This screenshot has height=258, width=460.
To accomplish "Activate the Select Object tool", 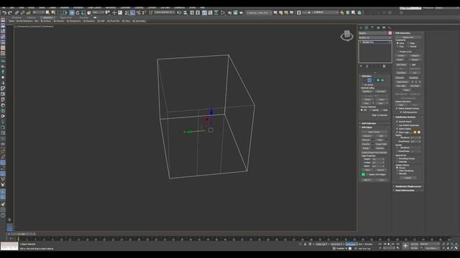I will tap(47, 13).
